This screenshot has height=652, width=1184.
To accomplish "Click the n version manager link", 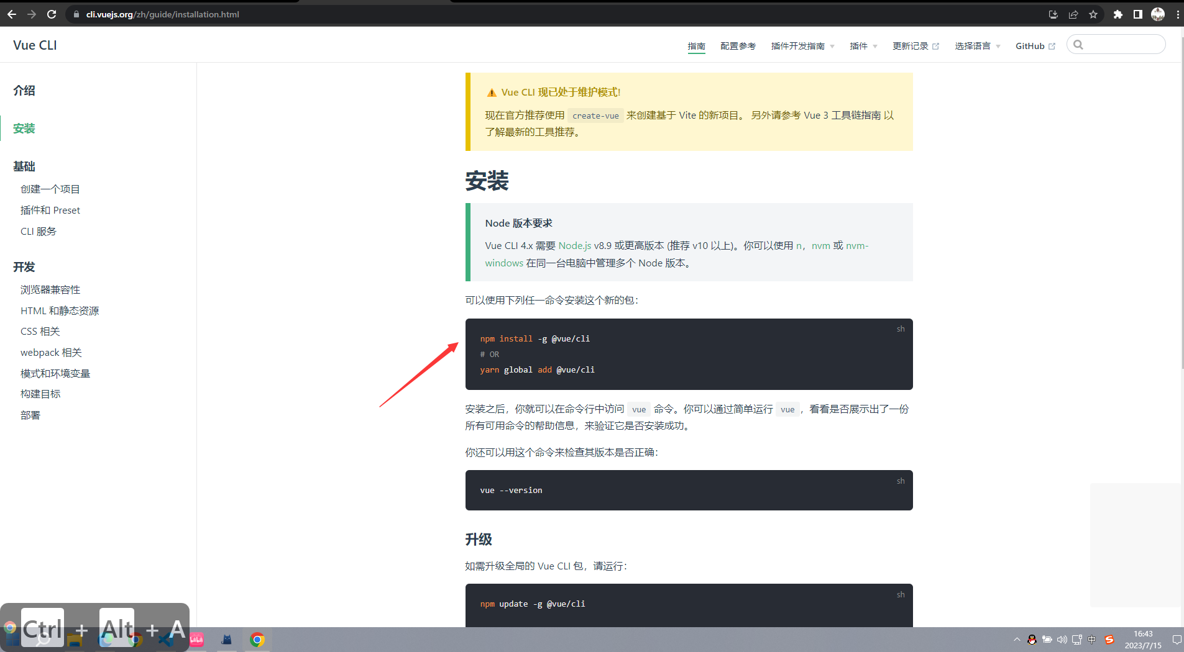I will pyautogui.click(x=799, y=246).
